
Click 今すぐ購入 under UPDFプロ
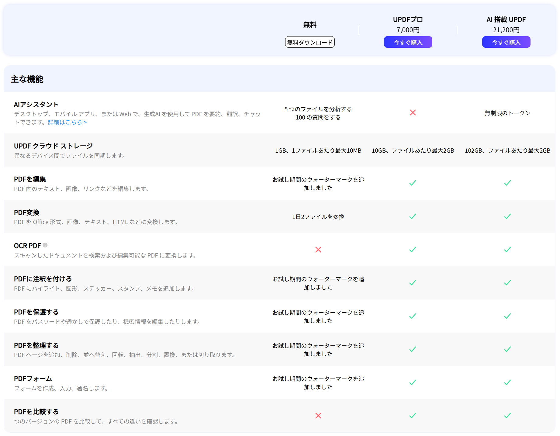coord(408,42)
